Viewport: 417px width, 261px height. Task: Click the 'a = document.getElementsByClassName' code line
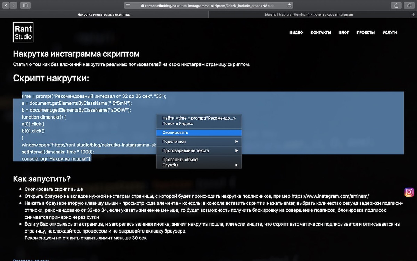(77, 103)
